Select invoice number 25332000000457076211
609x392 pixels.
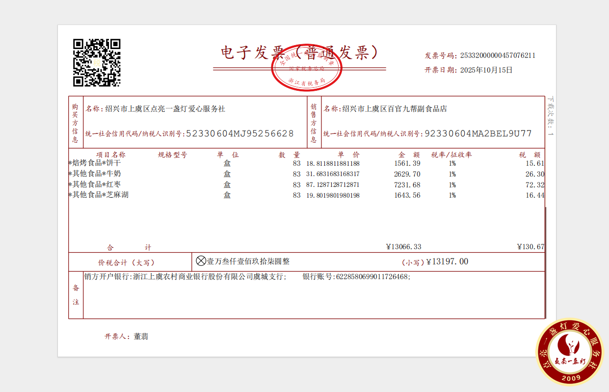coord(497,55)
